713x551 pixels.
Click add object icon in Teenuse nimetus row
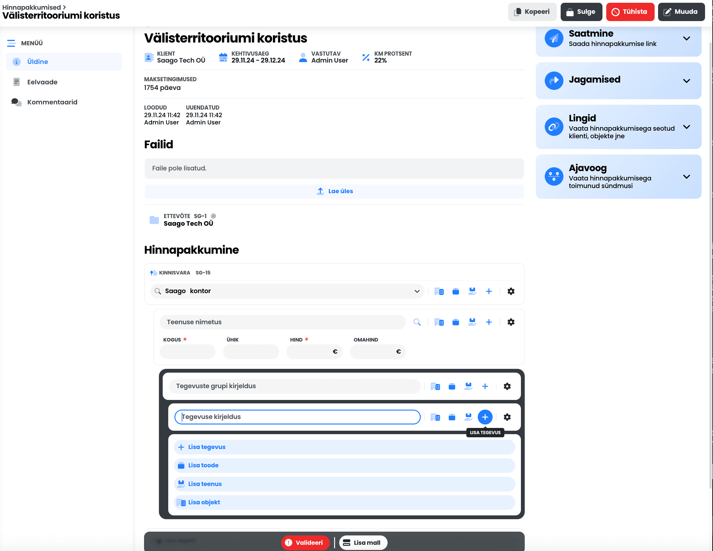pyautogui.click(x=439, y=322)
